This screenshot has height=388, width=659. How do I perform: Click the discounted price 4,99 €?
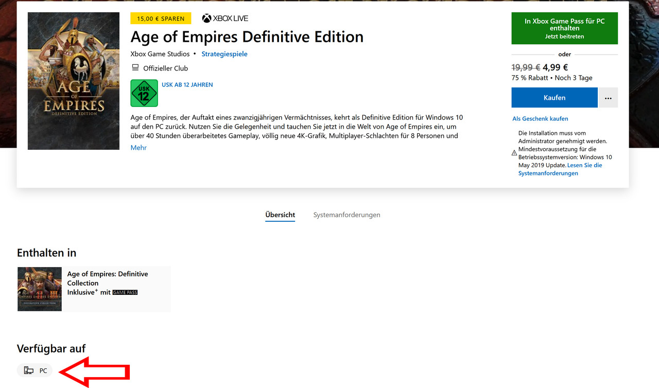coord(556,67)
